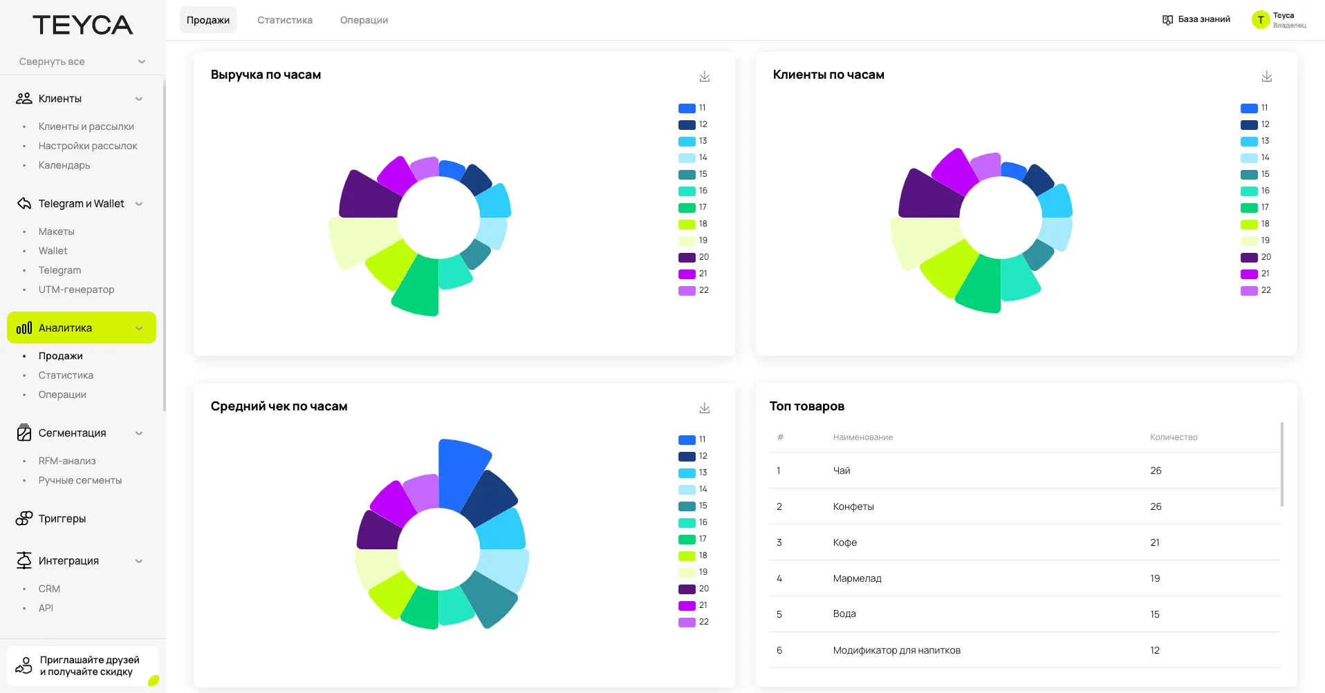Open RFM-анализ in the sidebar
1325x693 pixels.
(x=67, y=461)
